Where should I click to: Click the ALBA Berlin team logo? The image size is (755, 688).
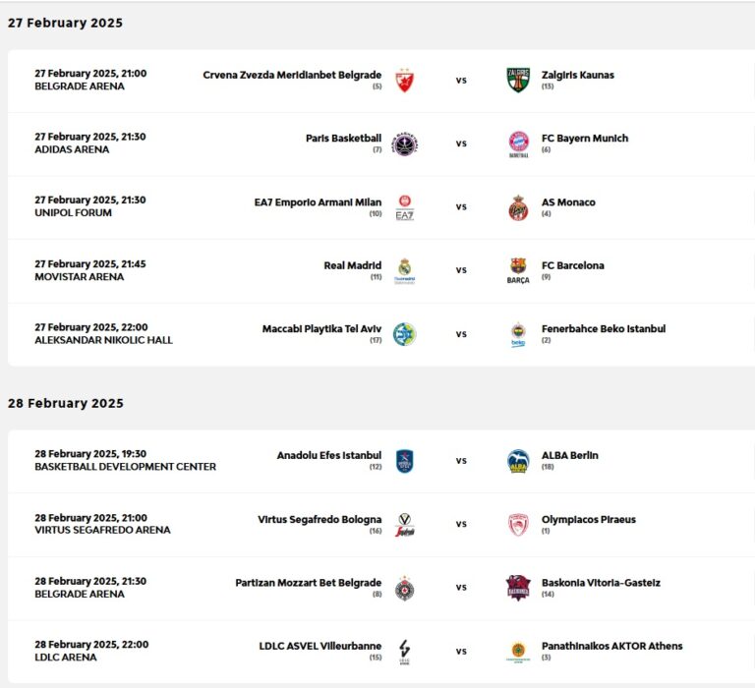click(518, 461)
